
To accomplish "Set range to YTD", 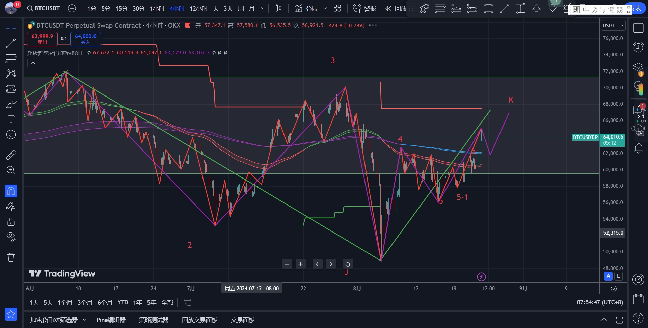I will coord(123,302).
